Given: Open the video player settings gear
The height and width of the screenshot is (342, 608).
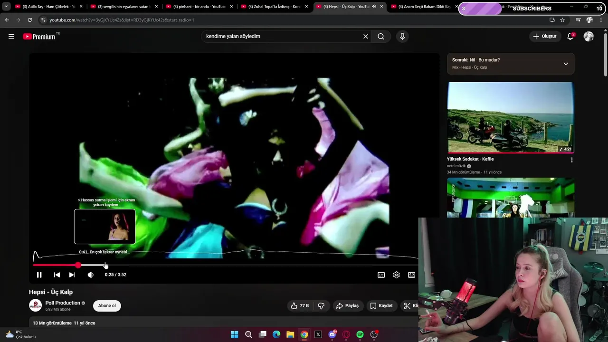Looking at the screenshot, I should [x=397, y=275].
